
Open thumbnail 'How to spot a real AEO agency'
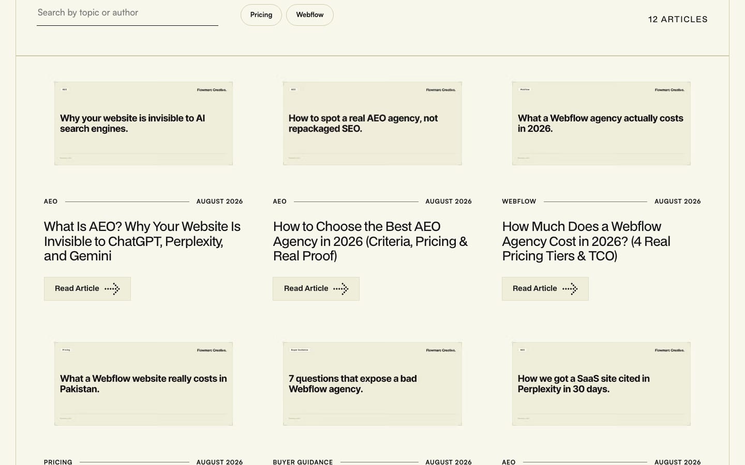click(373, 123)
